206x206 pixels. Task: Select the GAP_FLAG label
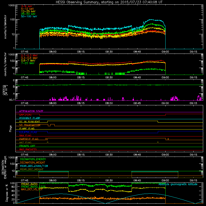pos(25,115)
